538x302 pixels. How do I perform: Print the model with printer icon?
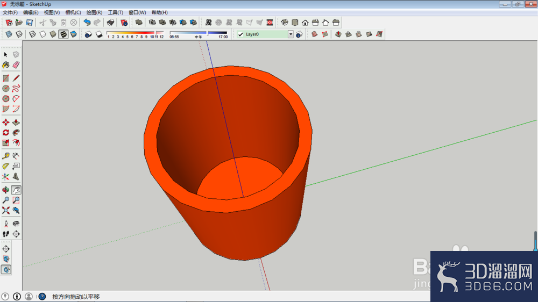coord(110,23)
